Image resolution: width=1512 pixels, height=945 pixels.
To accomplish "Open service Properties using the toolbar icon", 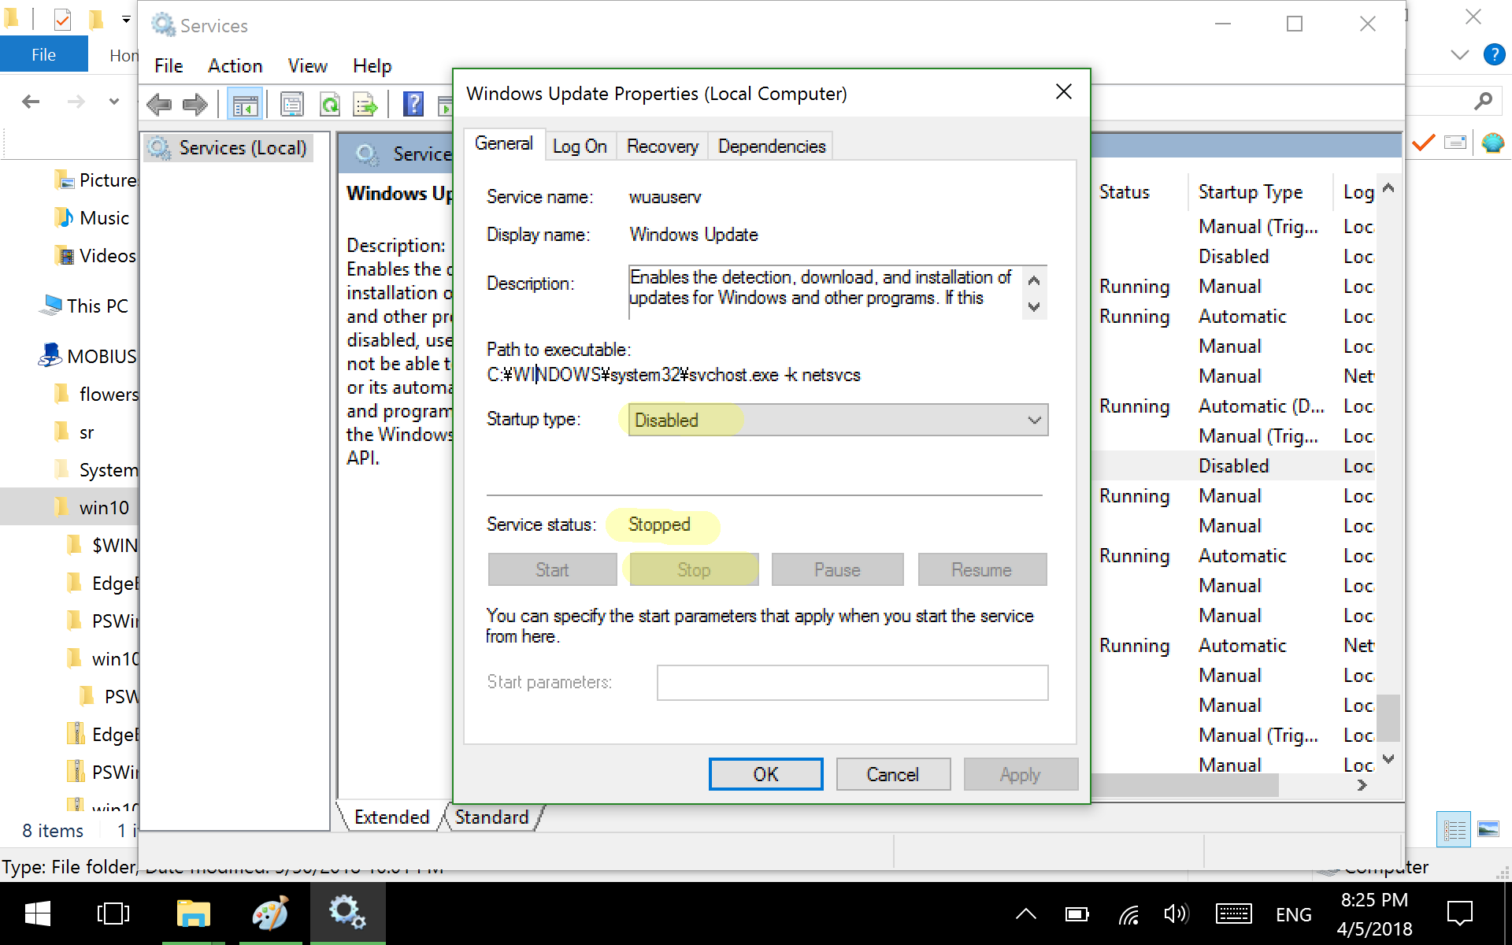I will (x=291, y=103).
